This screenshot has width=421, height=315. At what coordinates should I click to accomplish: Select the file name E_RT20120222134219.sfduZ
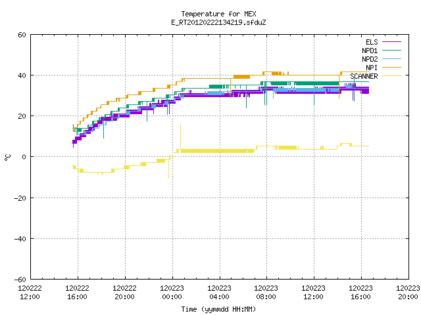tap(218, 22)
